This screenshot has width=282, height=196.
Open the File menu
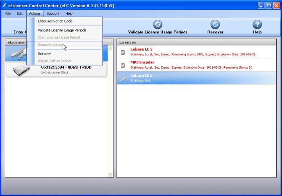pyautogui.click(x=8, y=14)
